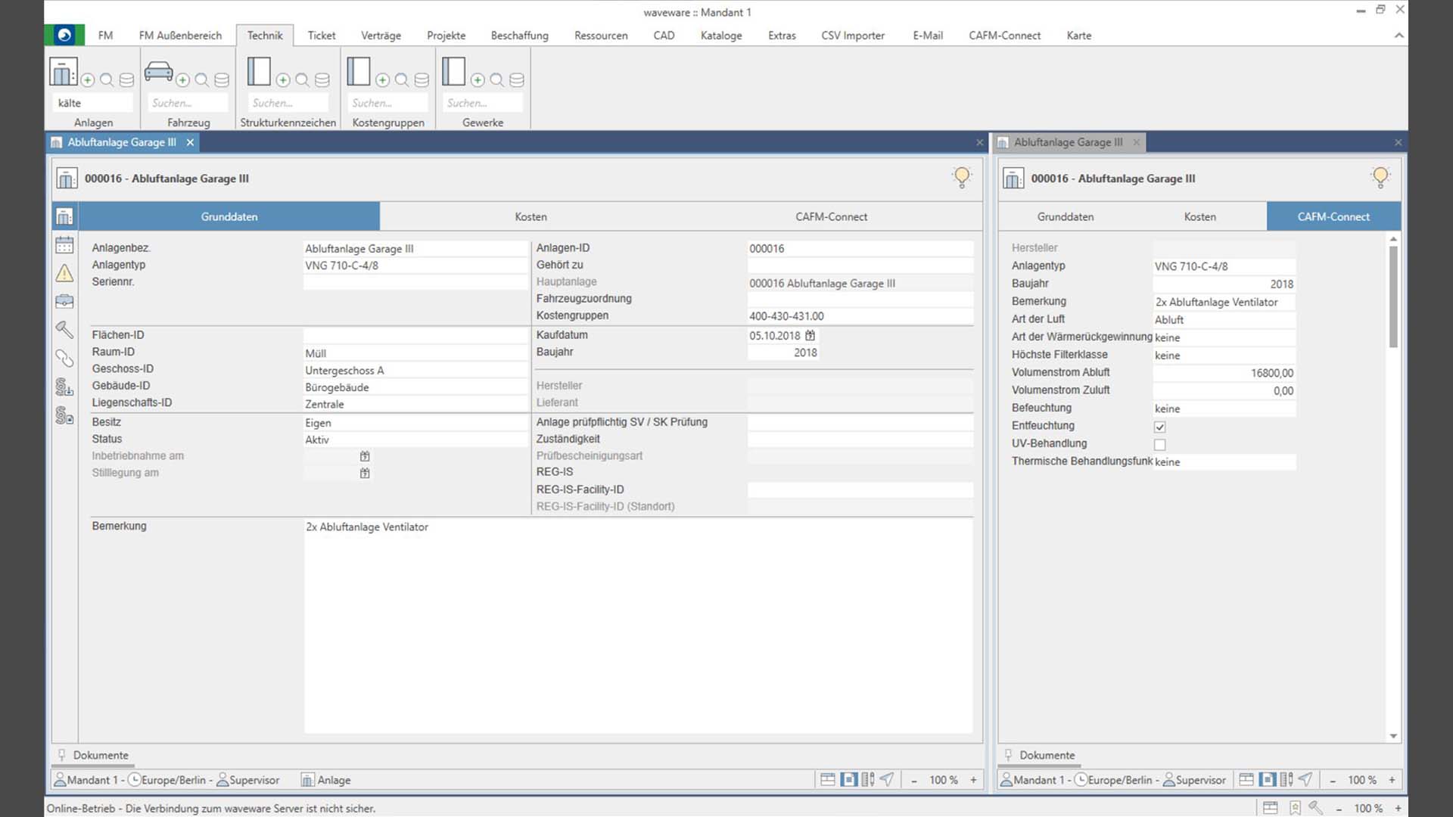1453x817 pixels.
Task: Uncheck the Entfeuchtung checkbox
Action: click(1159, 427)
